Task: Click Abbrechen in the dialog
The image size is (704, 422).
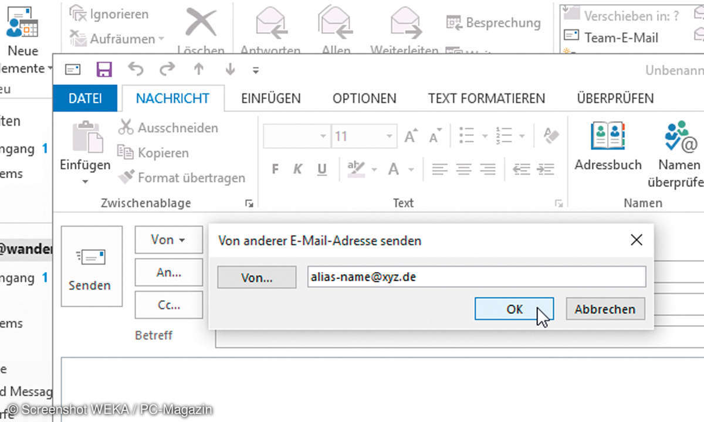Action: pyautogui.click(x=605, y=309)
